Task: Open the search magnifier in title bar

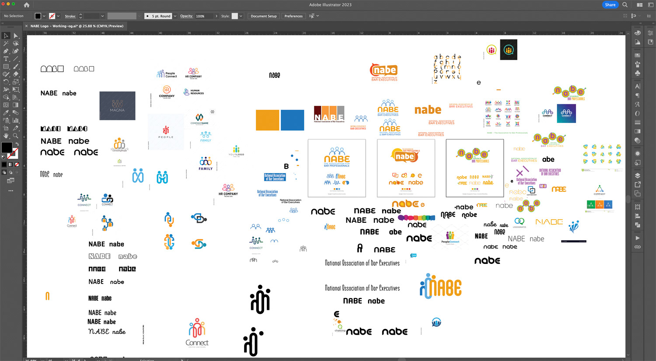Action: pyautogui.click(x=625, y=5)
